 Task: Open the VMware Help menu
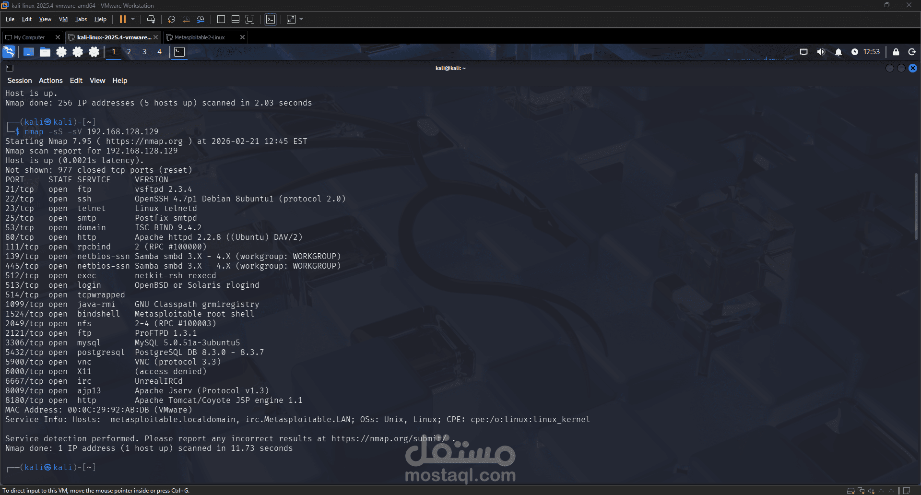100,19
